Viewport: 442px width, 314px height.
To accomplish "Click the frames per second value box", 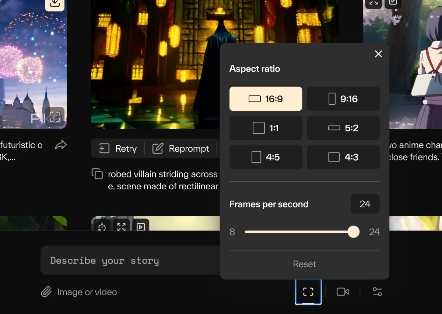I will 365,204.
